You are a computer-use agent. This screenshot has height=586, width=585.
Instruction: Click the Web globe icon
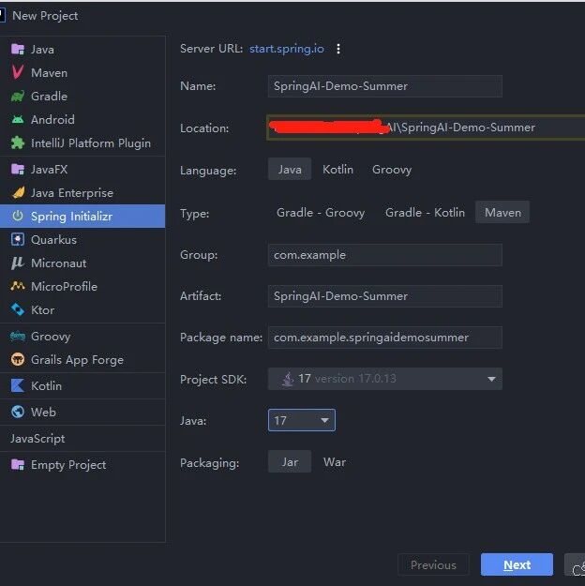coord(18,412)
